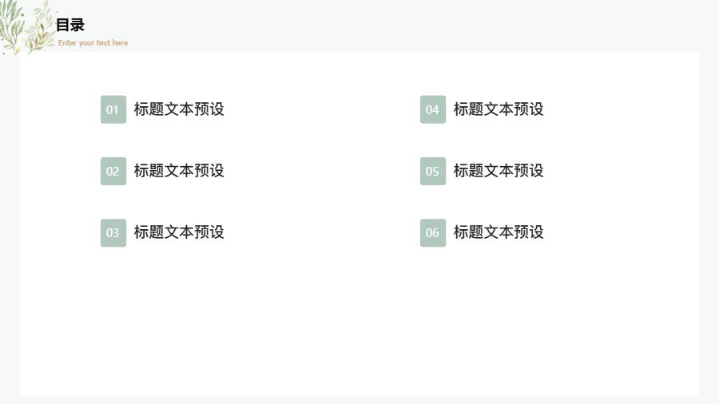The image size is (719, 404).
Task: Click the 05 number badge
Action: point(432,171)
